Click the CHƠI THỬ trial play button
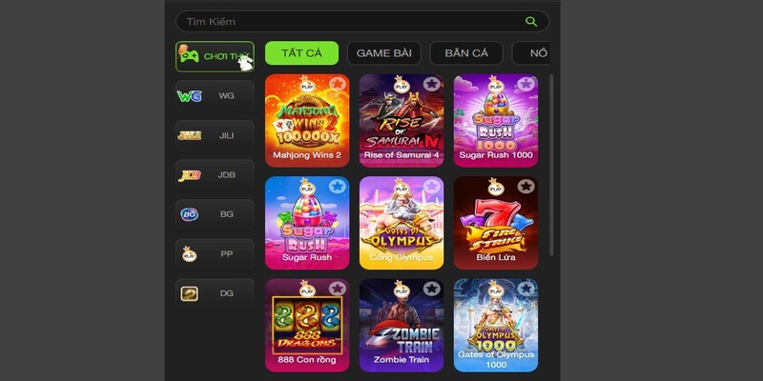The width and height of the screenshot is (763, 381). (215, 56)
